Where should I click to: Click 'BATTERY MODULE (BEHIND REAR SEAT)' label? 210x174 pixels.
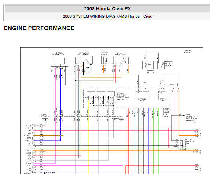pyautogui.click(x=166, y=113)
